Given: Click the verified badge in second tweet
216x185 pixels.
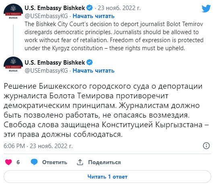Looking at the screenshot, I should tap(90, 62).
